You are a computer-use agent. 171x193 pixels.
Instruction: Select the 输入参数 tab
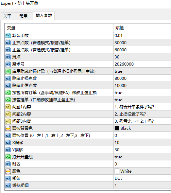pos(44,16)
